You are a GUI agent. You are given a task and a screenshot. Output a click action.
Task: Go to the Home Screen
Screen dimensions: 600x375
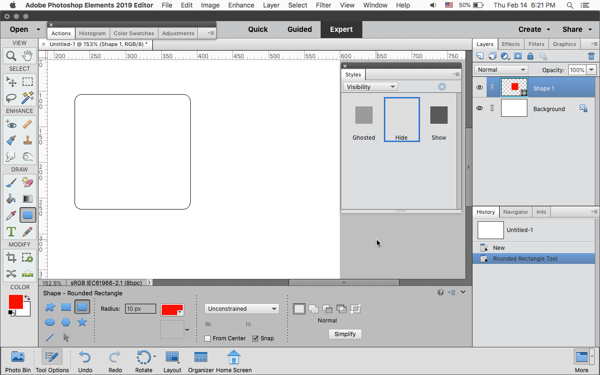pos(233,361)
